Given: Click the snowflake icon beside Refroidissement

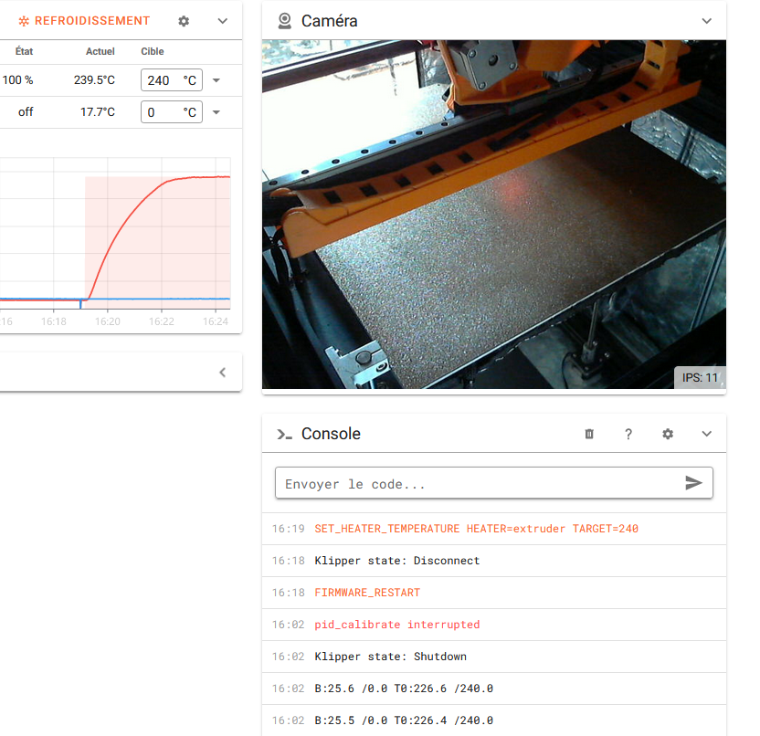Looking at the screenshot, I should tap(24, 21).
